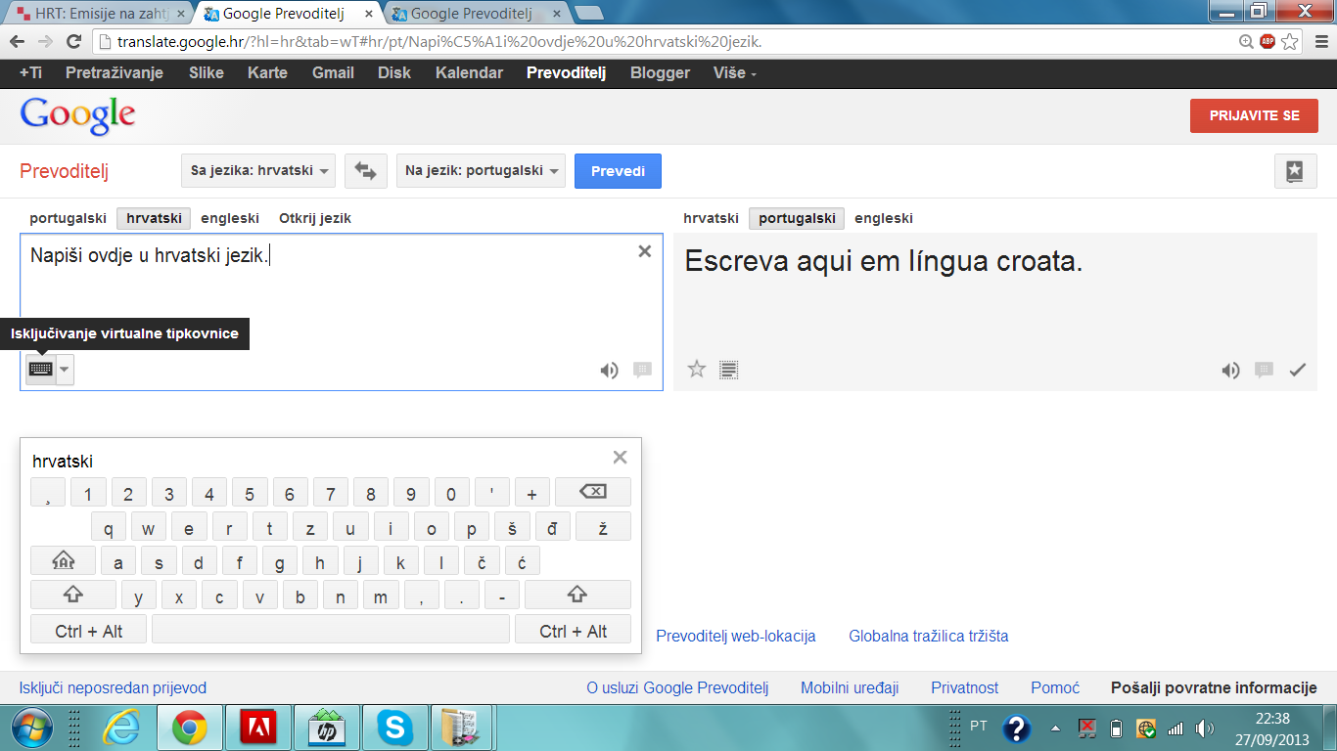
Task: Close the hrvatski virtual keyboard panel
Action: (620, 457)
